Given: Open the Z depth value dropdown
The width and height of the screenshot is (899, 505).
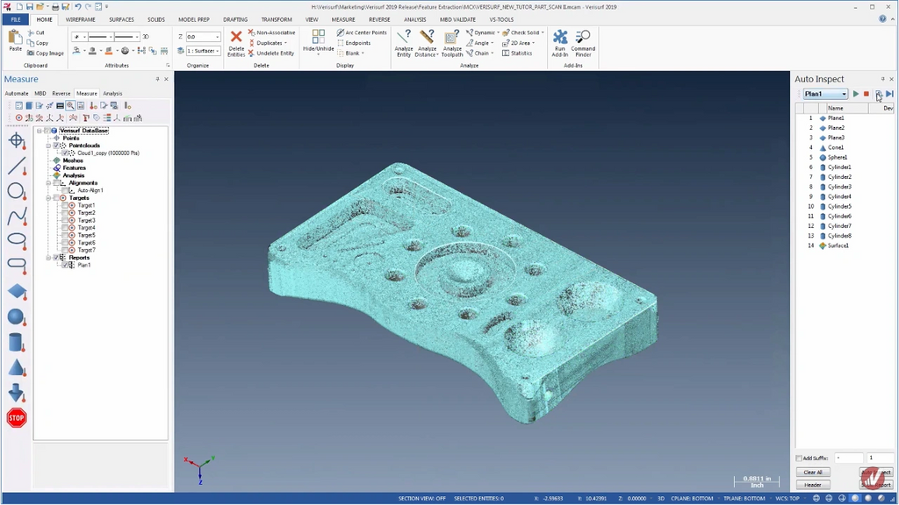Looking at the screenshot, I should point(218,37).
